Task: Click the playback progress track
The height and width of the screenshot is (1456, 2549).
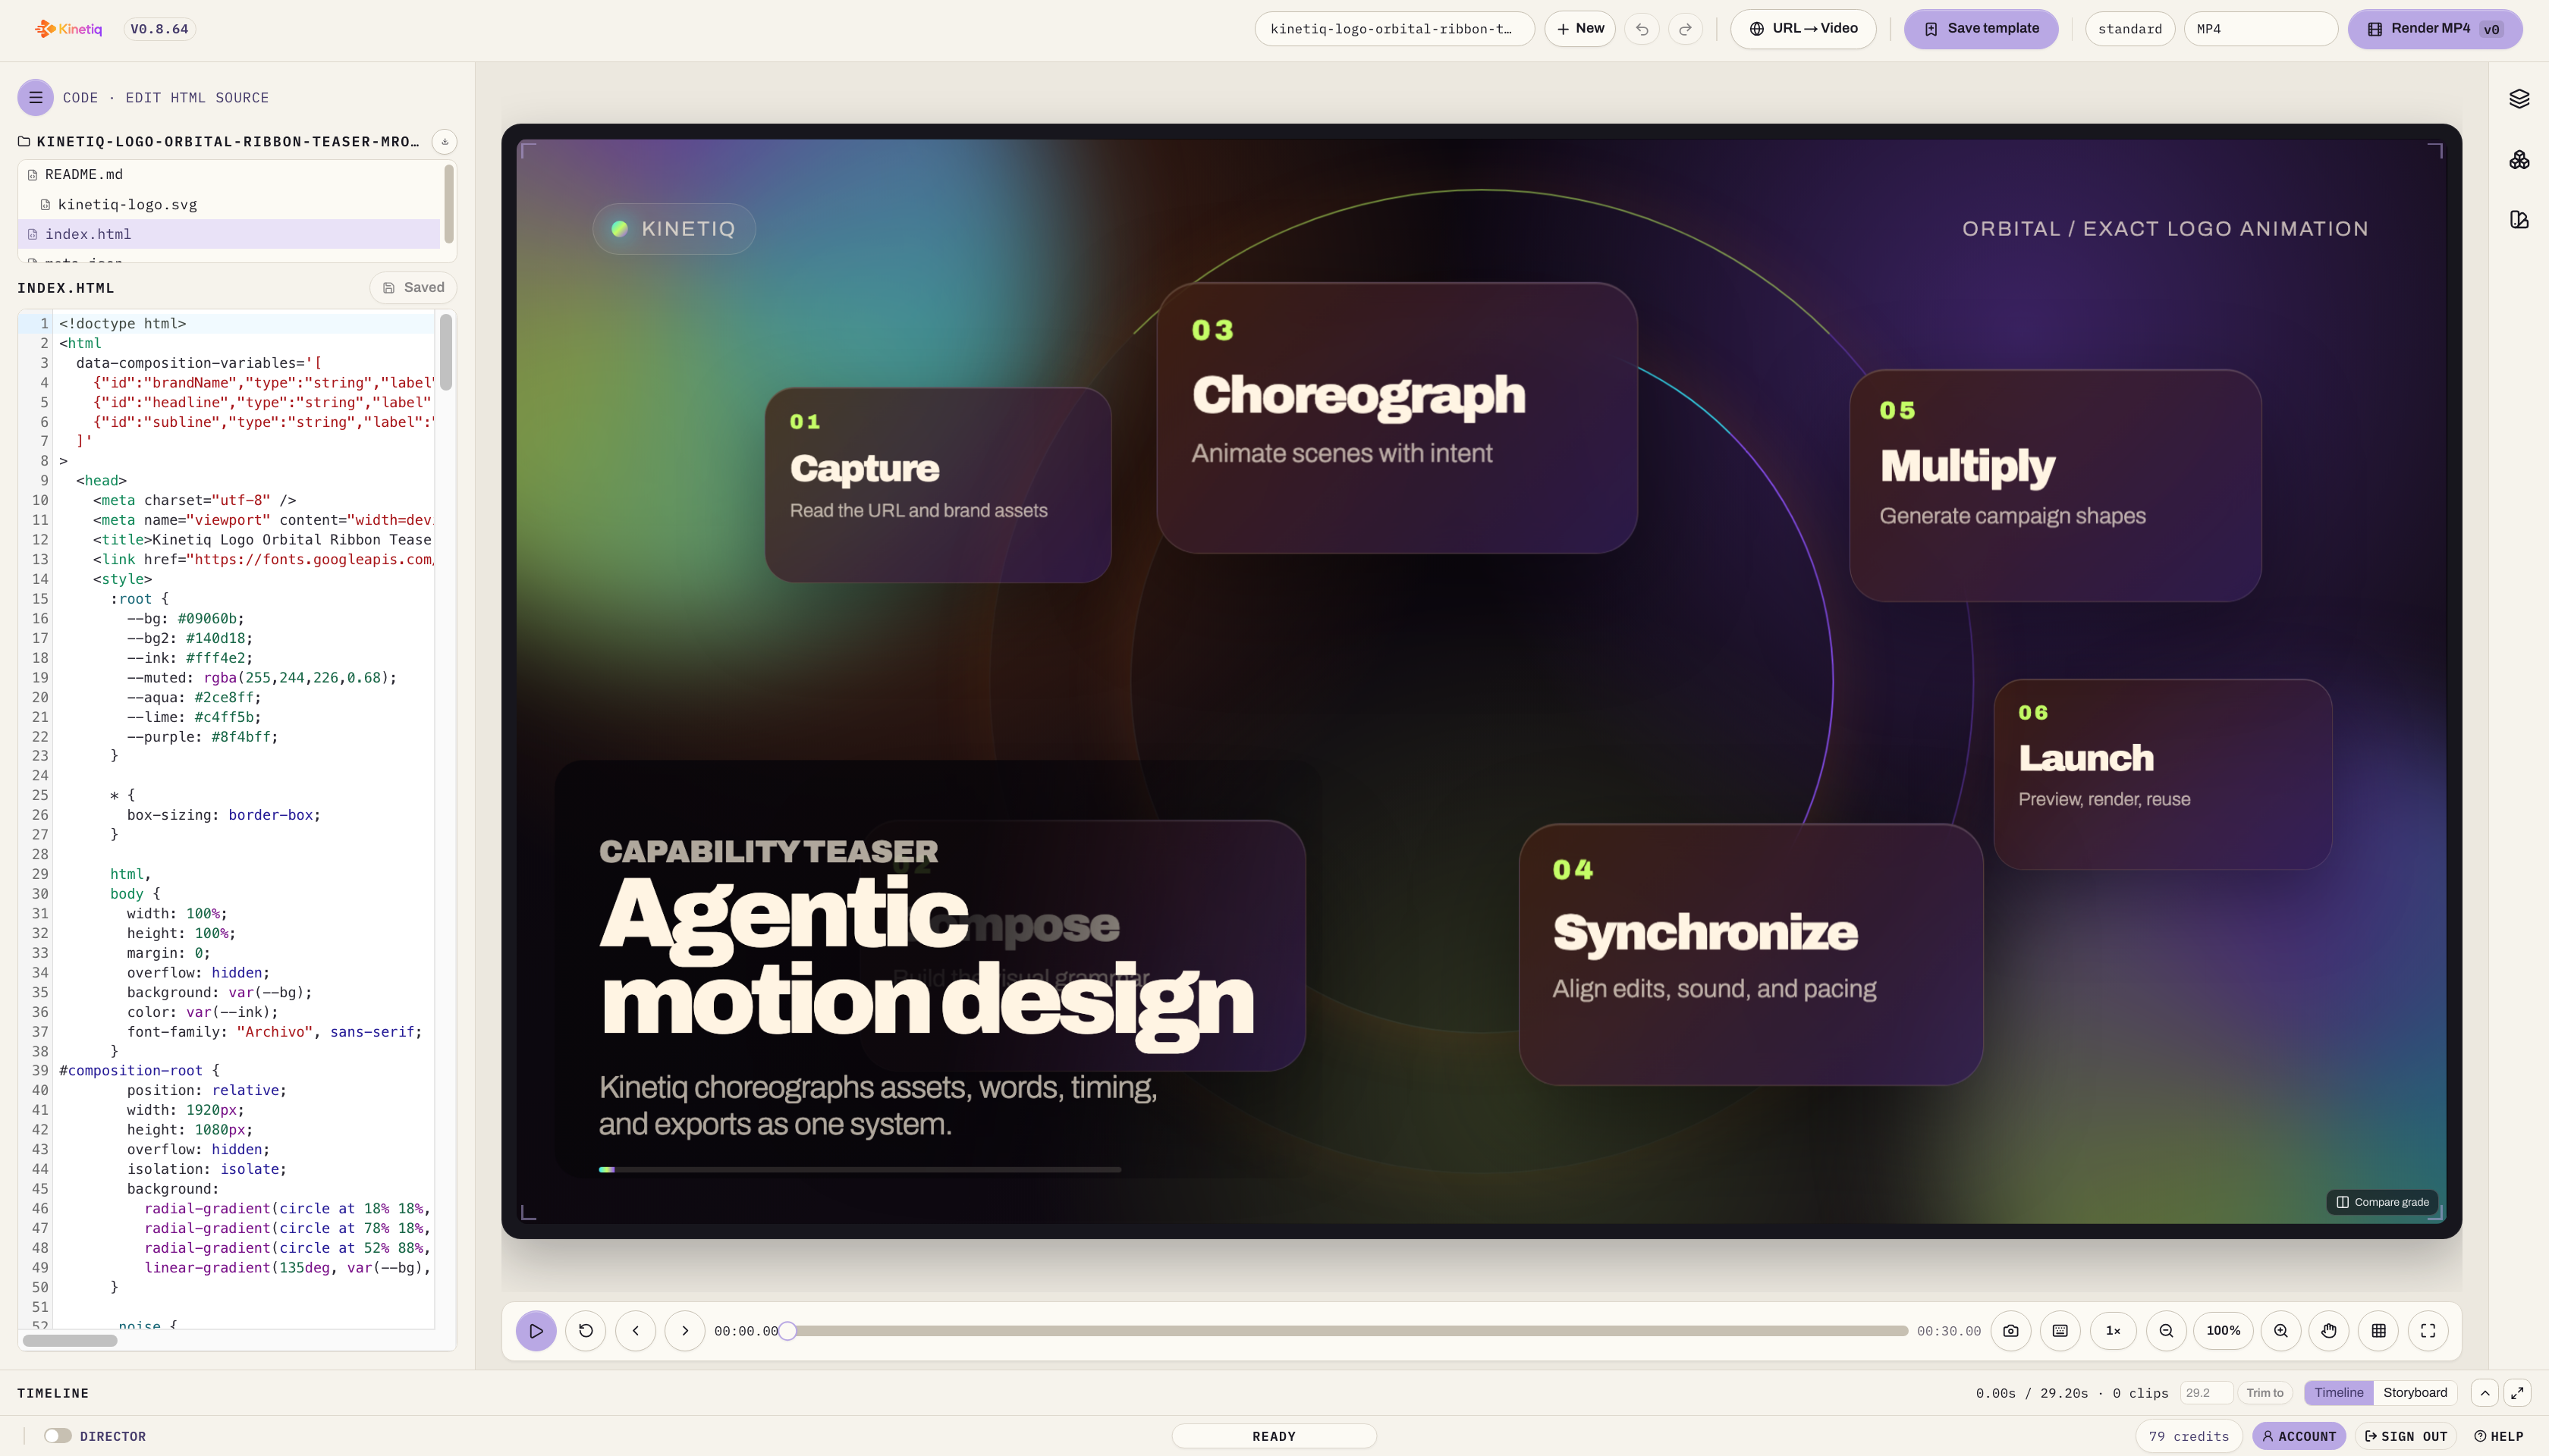Action: coord(1347,1331)
